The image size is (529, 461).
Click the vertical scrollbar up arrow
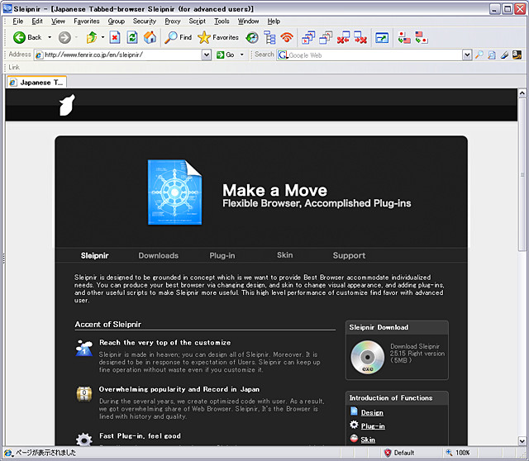522,93
